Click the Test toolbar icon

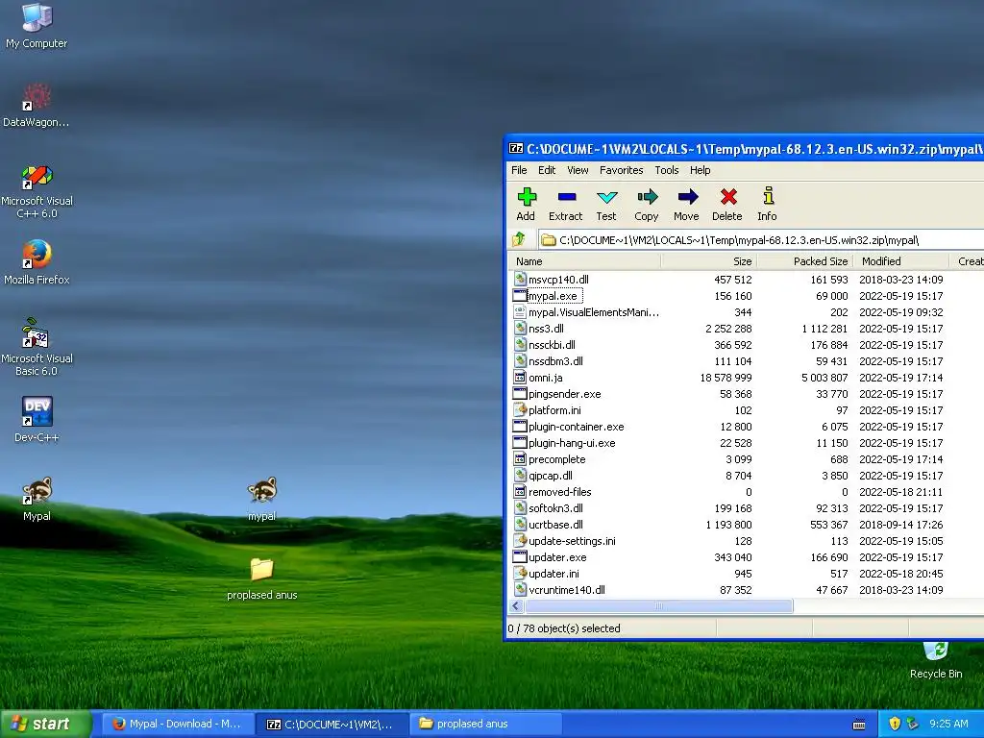(606, 204)
